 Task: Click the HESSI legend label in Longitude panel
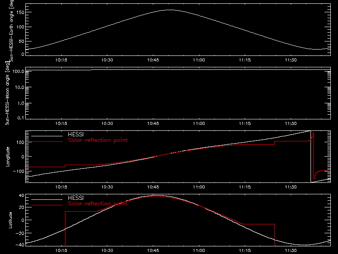[76, 134]
